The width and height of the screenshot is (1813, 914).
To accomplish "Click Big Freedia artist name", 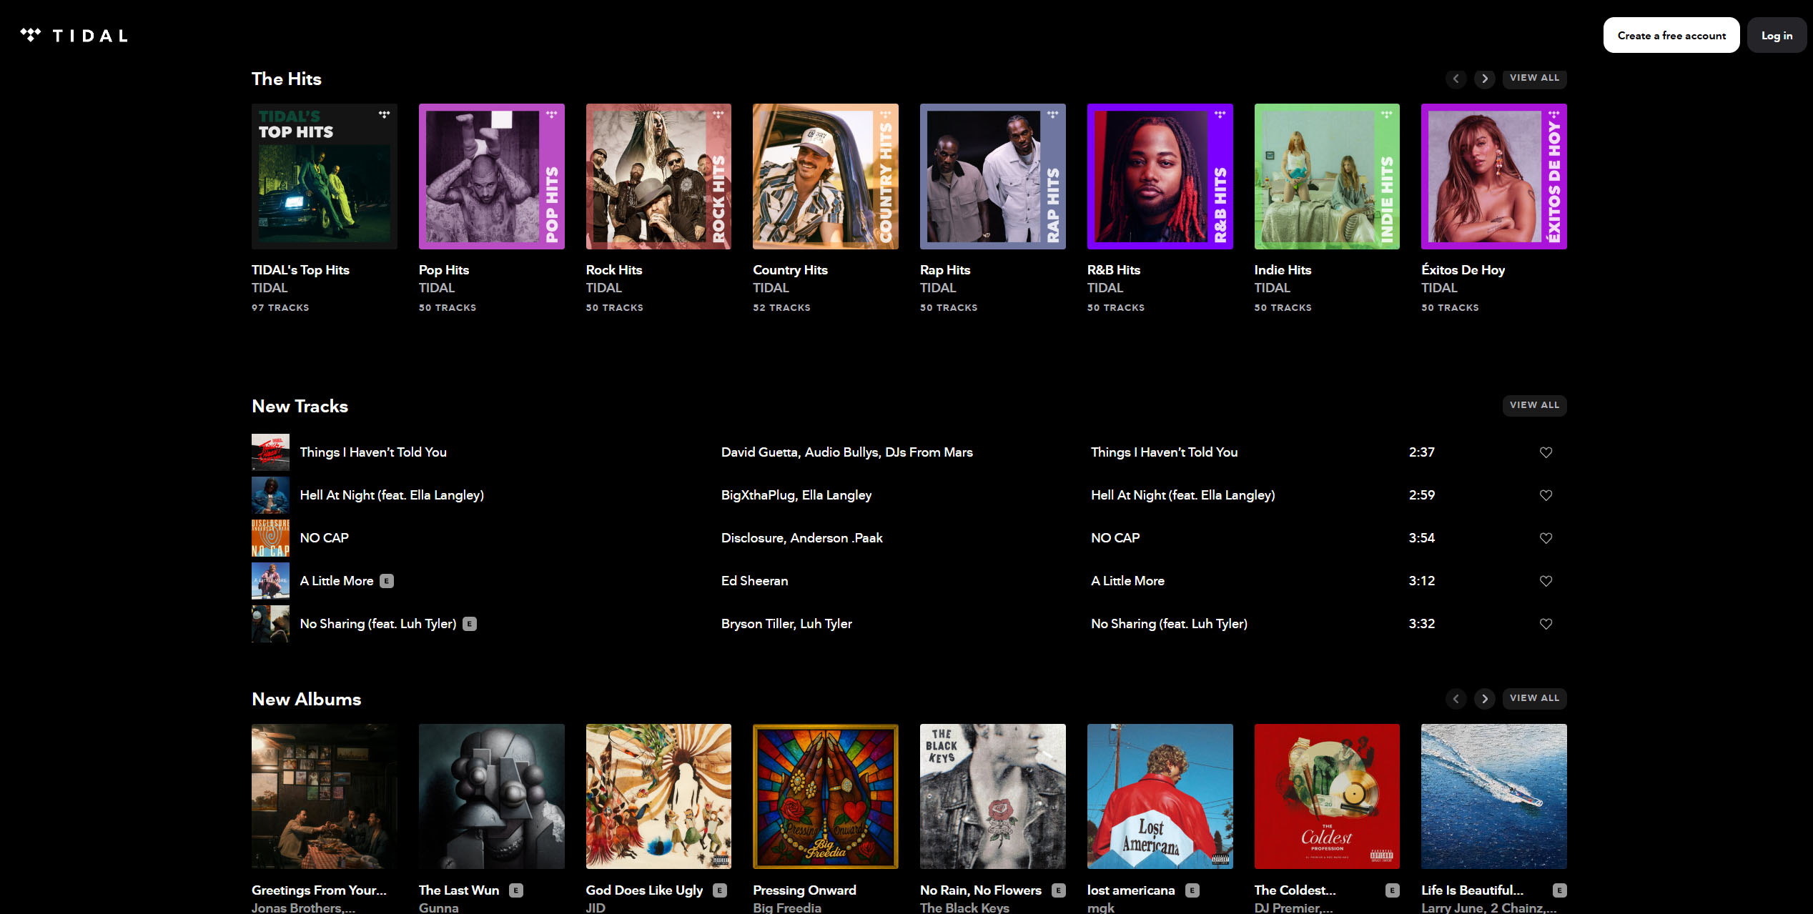I will [787, 908].
